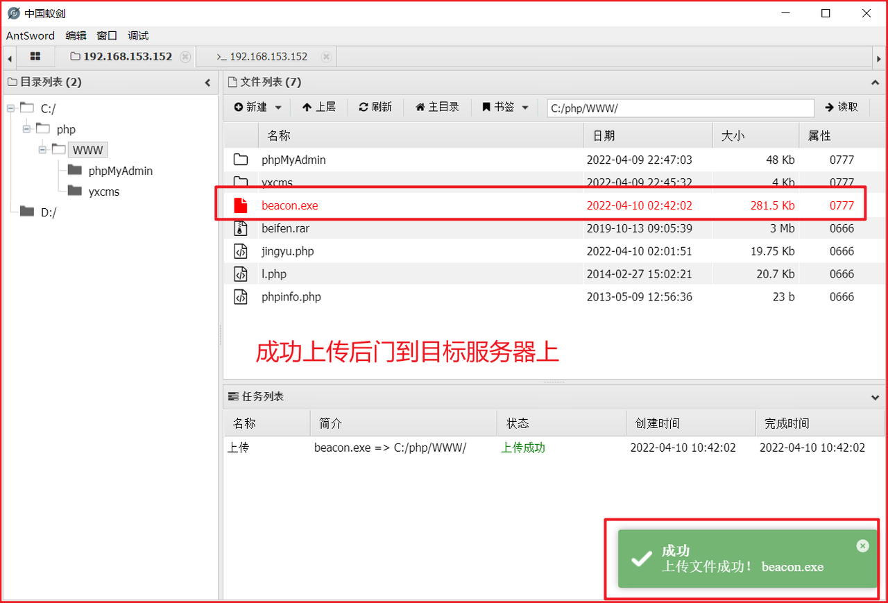Click the 读取 (Read) button
The height and width of the screenshot is (603, 888).
[842, 107]
